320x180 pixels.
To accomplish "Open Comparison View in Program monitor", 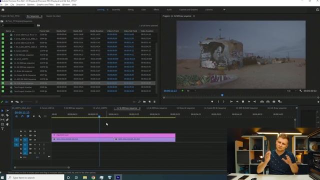I will 280,101.
